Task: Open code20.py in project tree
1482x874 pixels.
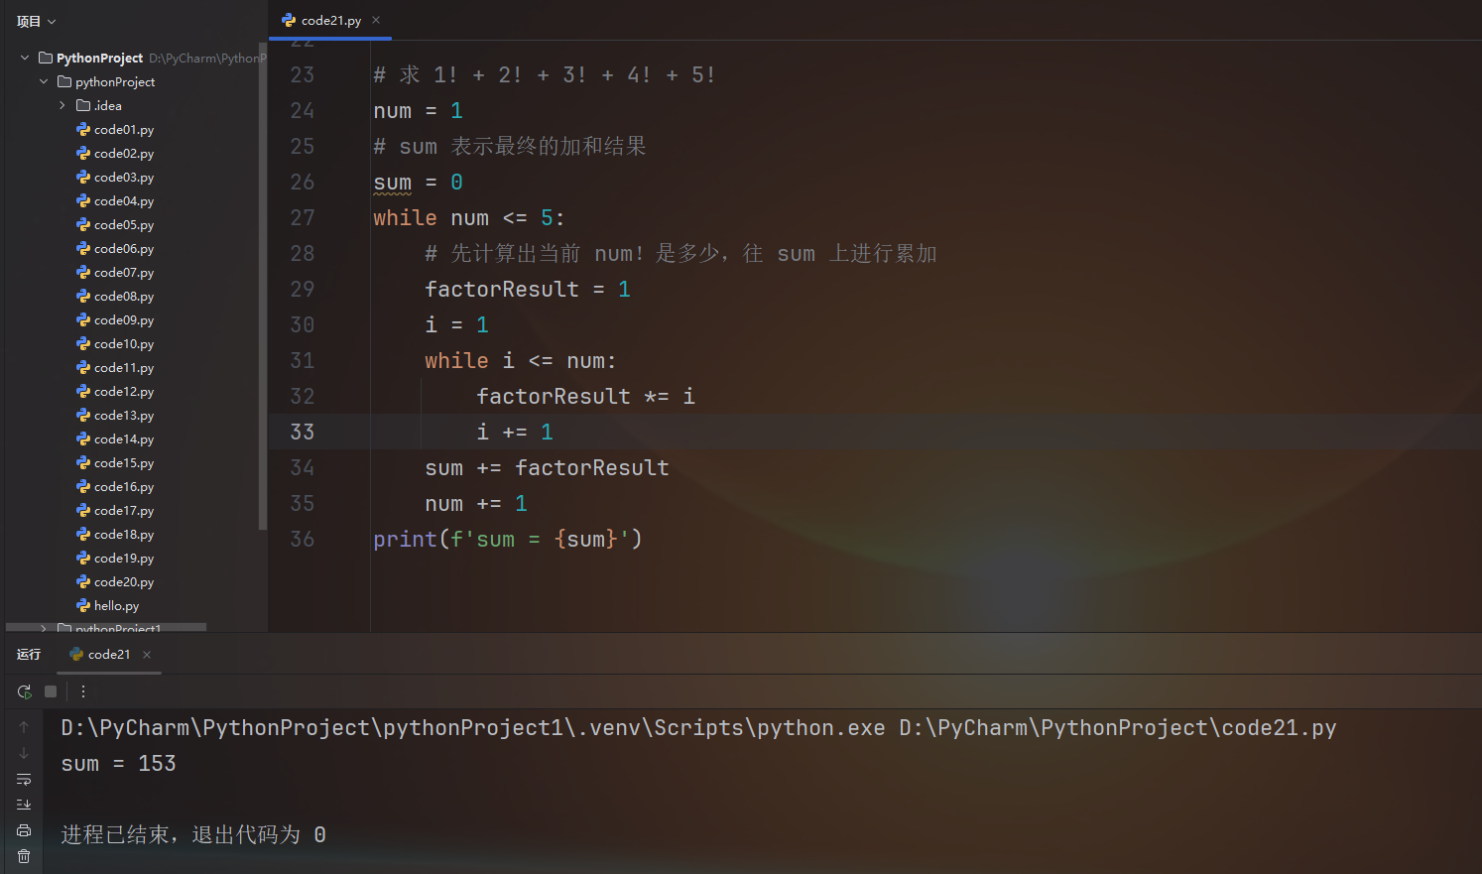Action: pos(115,582)
